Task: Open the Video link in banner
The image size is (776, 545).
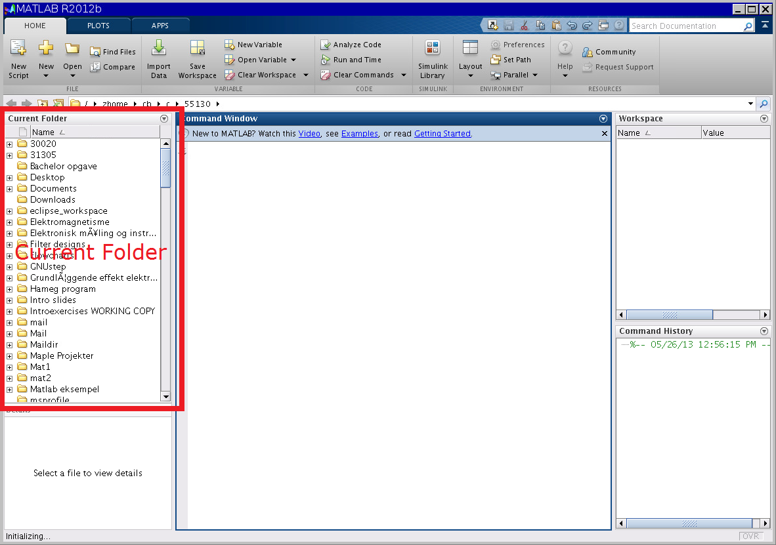Action: click(x=309, y=134)
